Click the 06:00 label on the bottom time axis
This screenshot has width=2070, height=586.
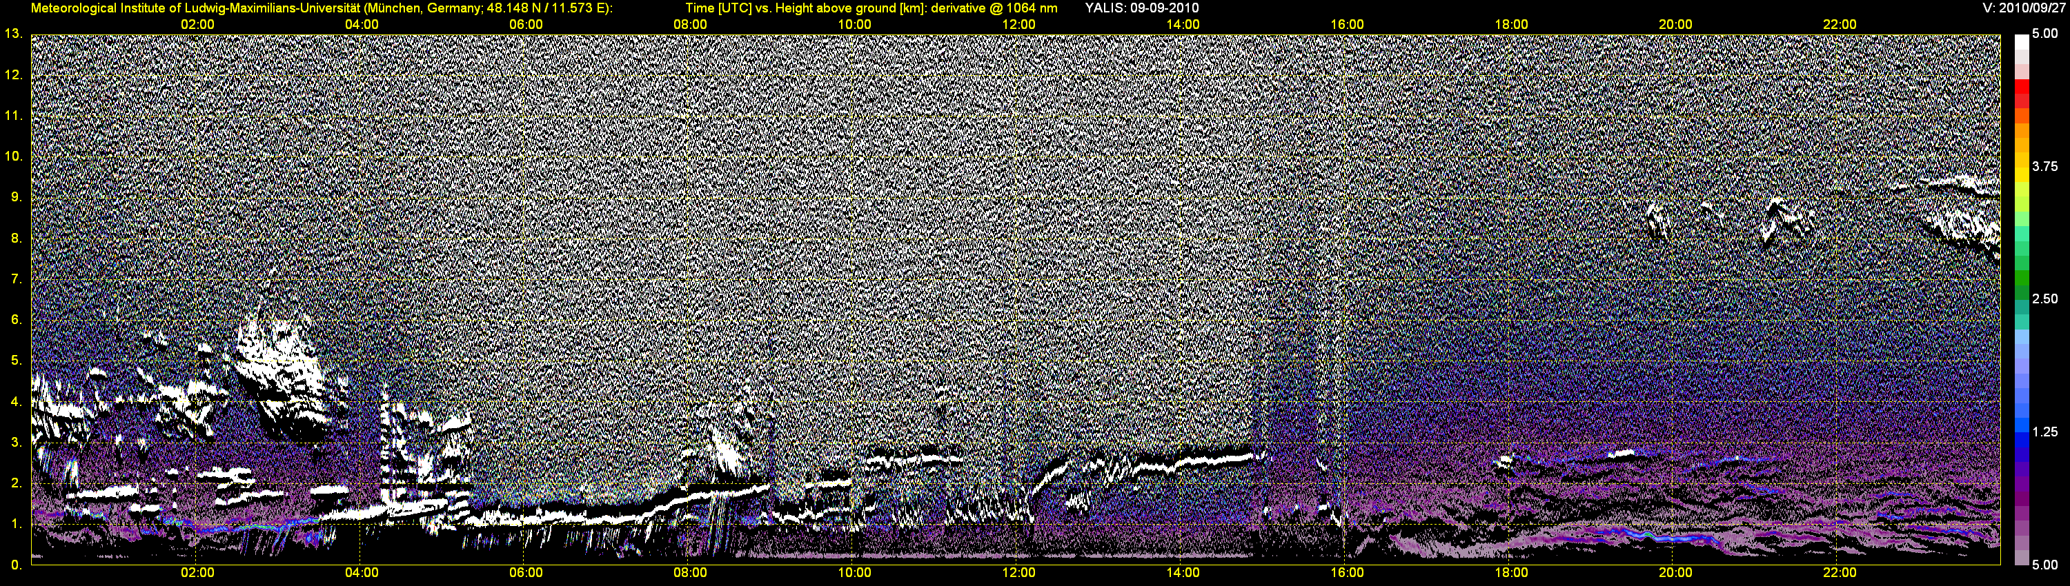526,573
